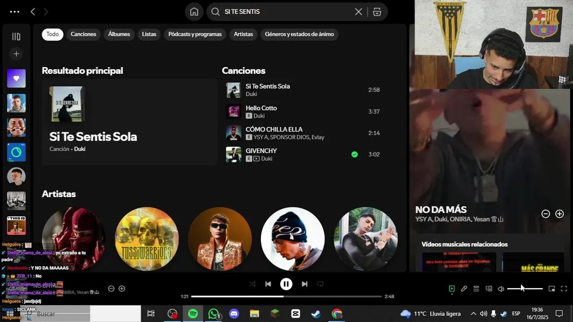This screenshot has width=573, height=322.
Task: Toggle shuffle playback
Action: [253, 284]
